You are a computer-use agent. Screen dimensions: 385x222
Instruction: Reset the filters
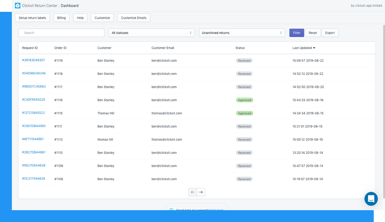tap(313, 33)
